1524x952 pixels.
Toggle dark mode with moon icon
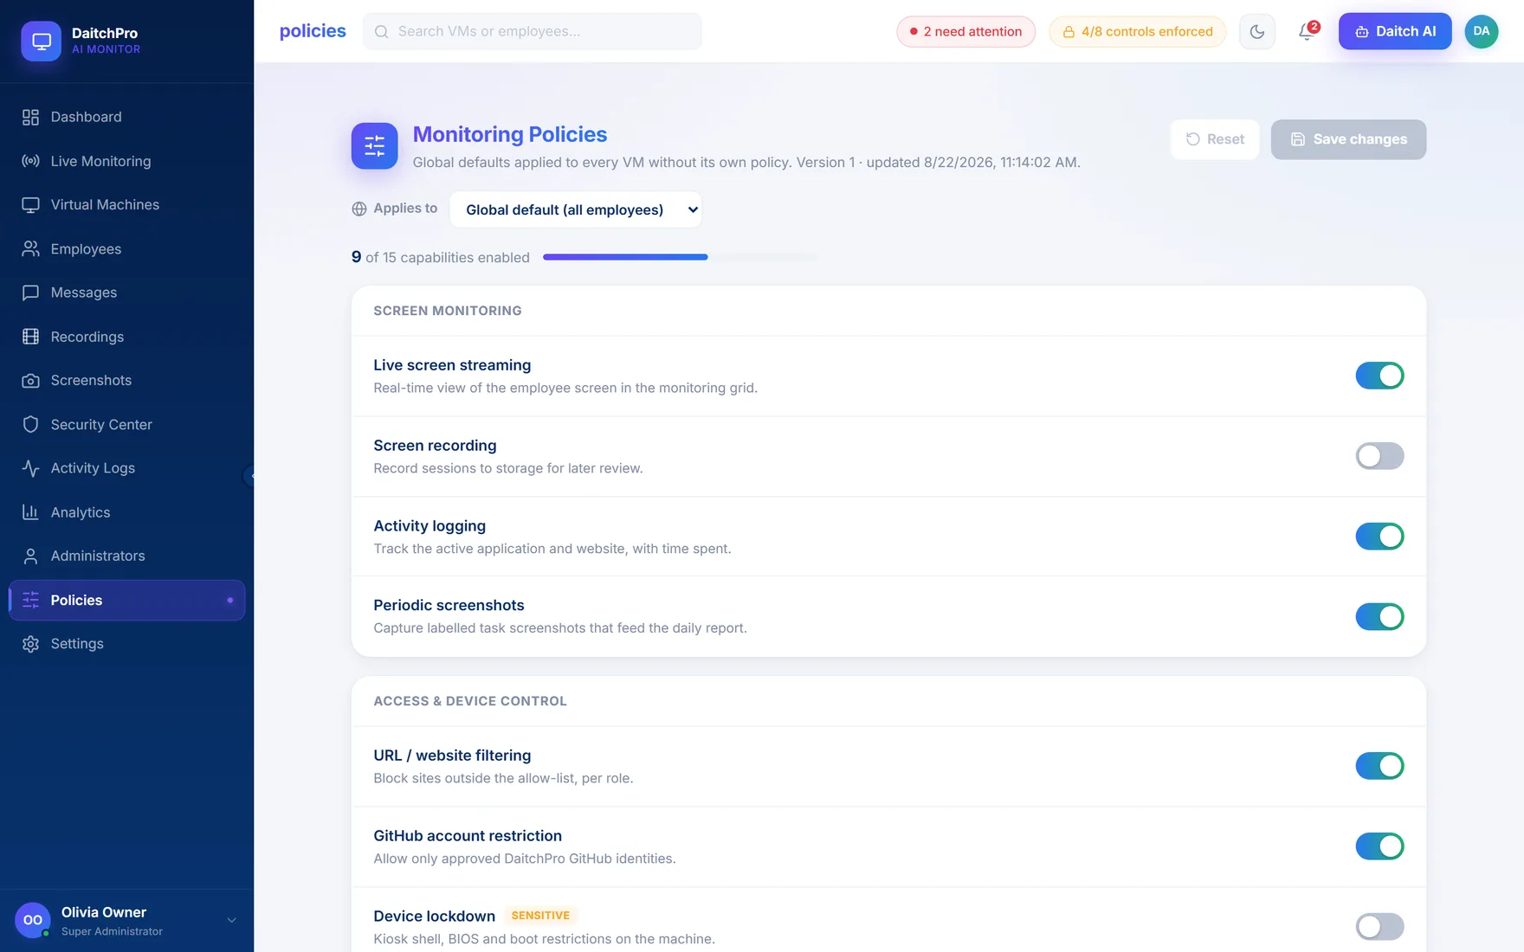pos(1257,32)
